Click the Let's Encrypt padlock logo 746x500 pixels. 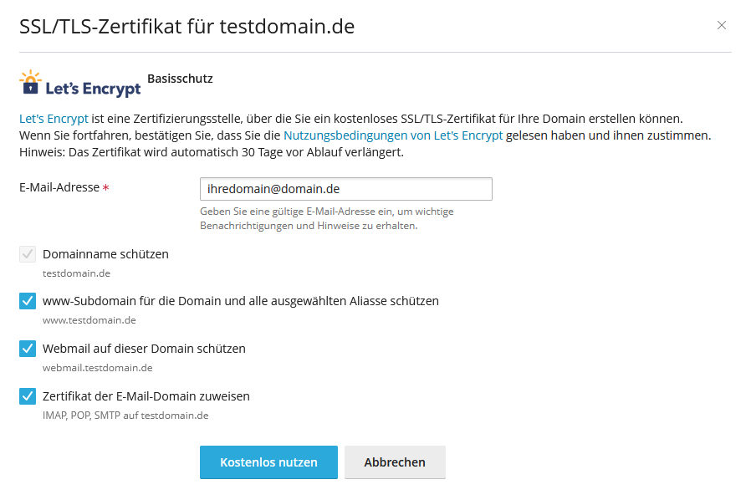[30, 82]
